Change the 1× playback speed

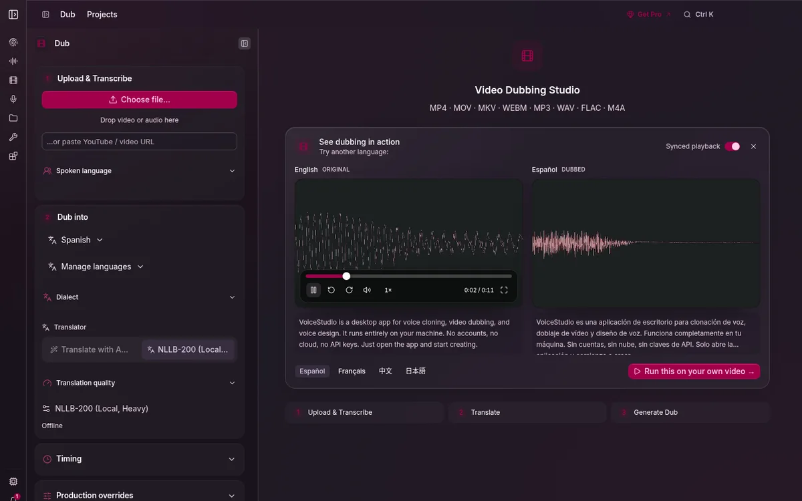pyautogui.click(x=388, y=290)
